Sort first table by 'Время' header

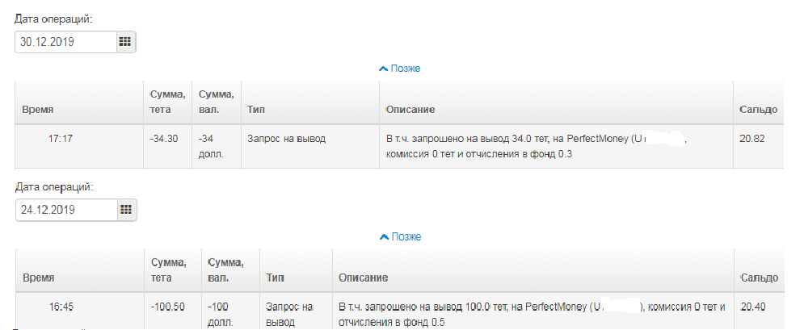coord(38,110)
